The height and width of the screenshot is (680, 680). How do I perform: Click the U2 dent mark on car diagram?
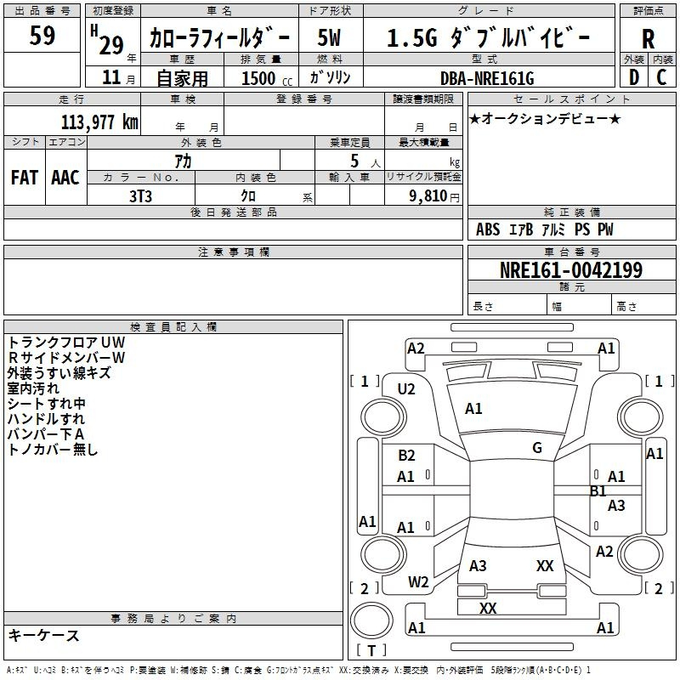click(x=406, y=388)
